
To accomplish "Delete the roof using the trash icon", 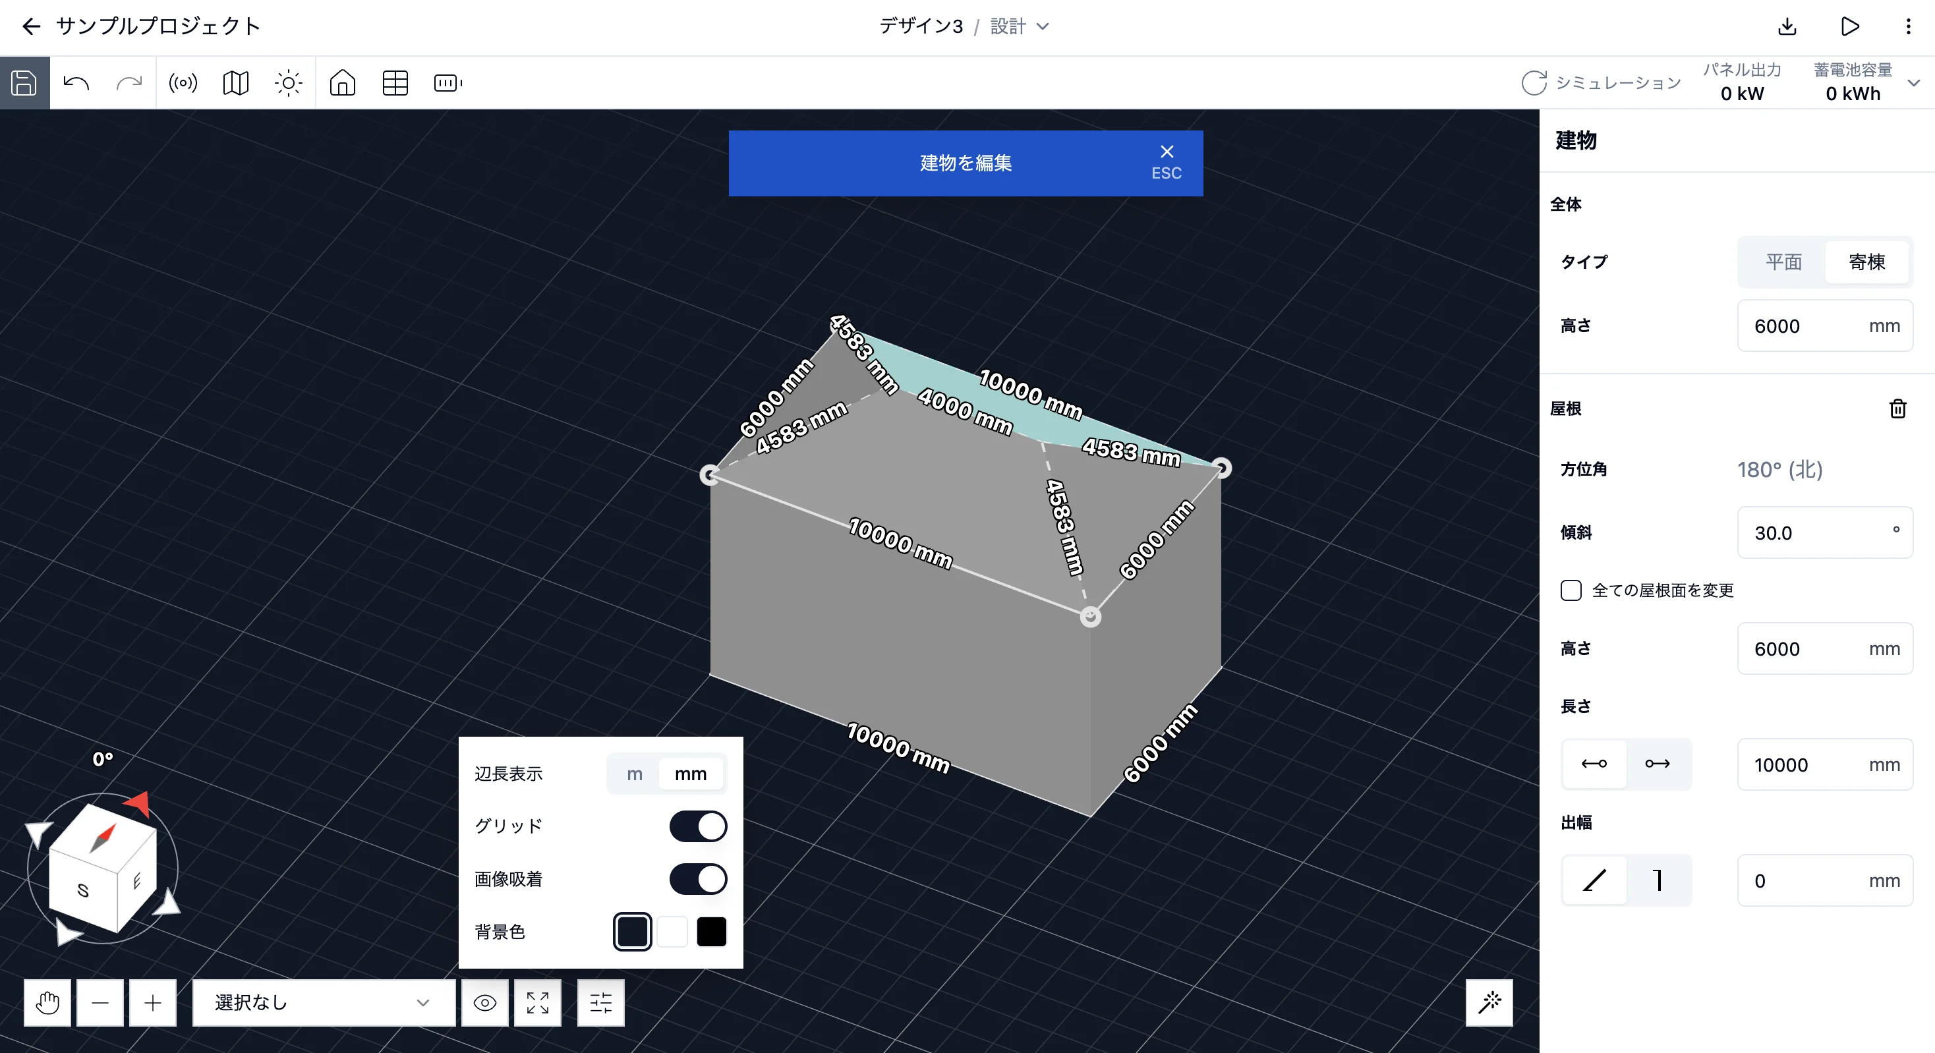I will tap(1897, 409).
